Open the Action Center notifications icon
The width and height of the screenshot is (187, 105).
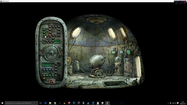(x=178, y=103)
